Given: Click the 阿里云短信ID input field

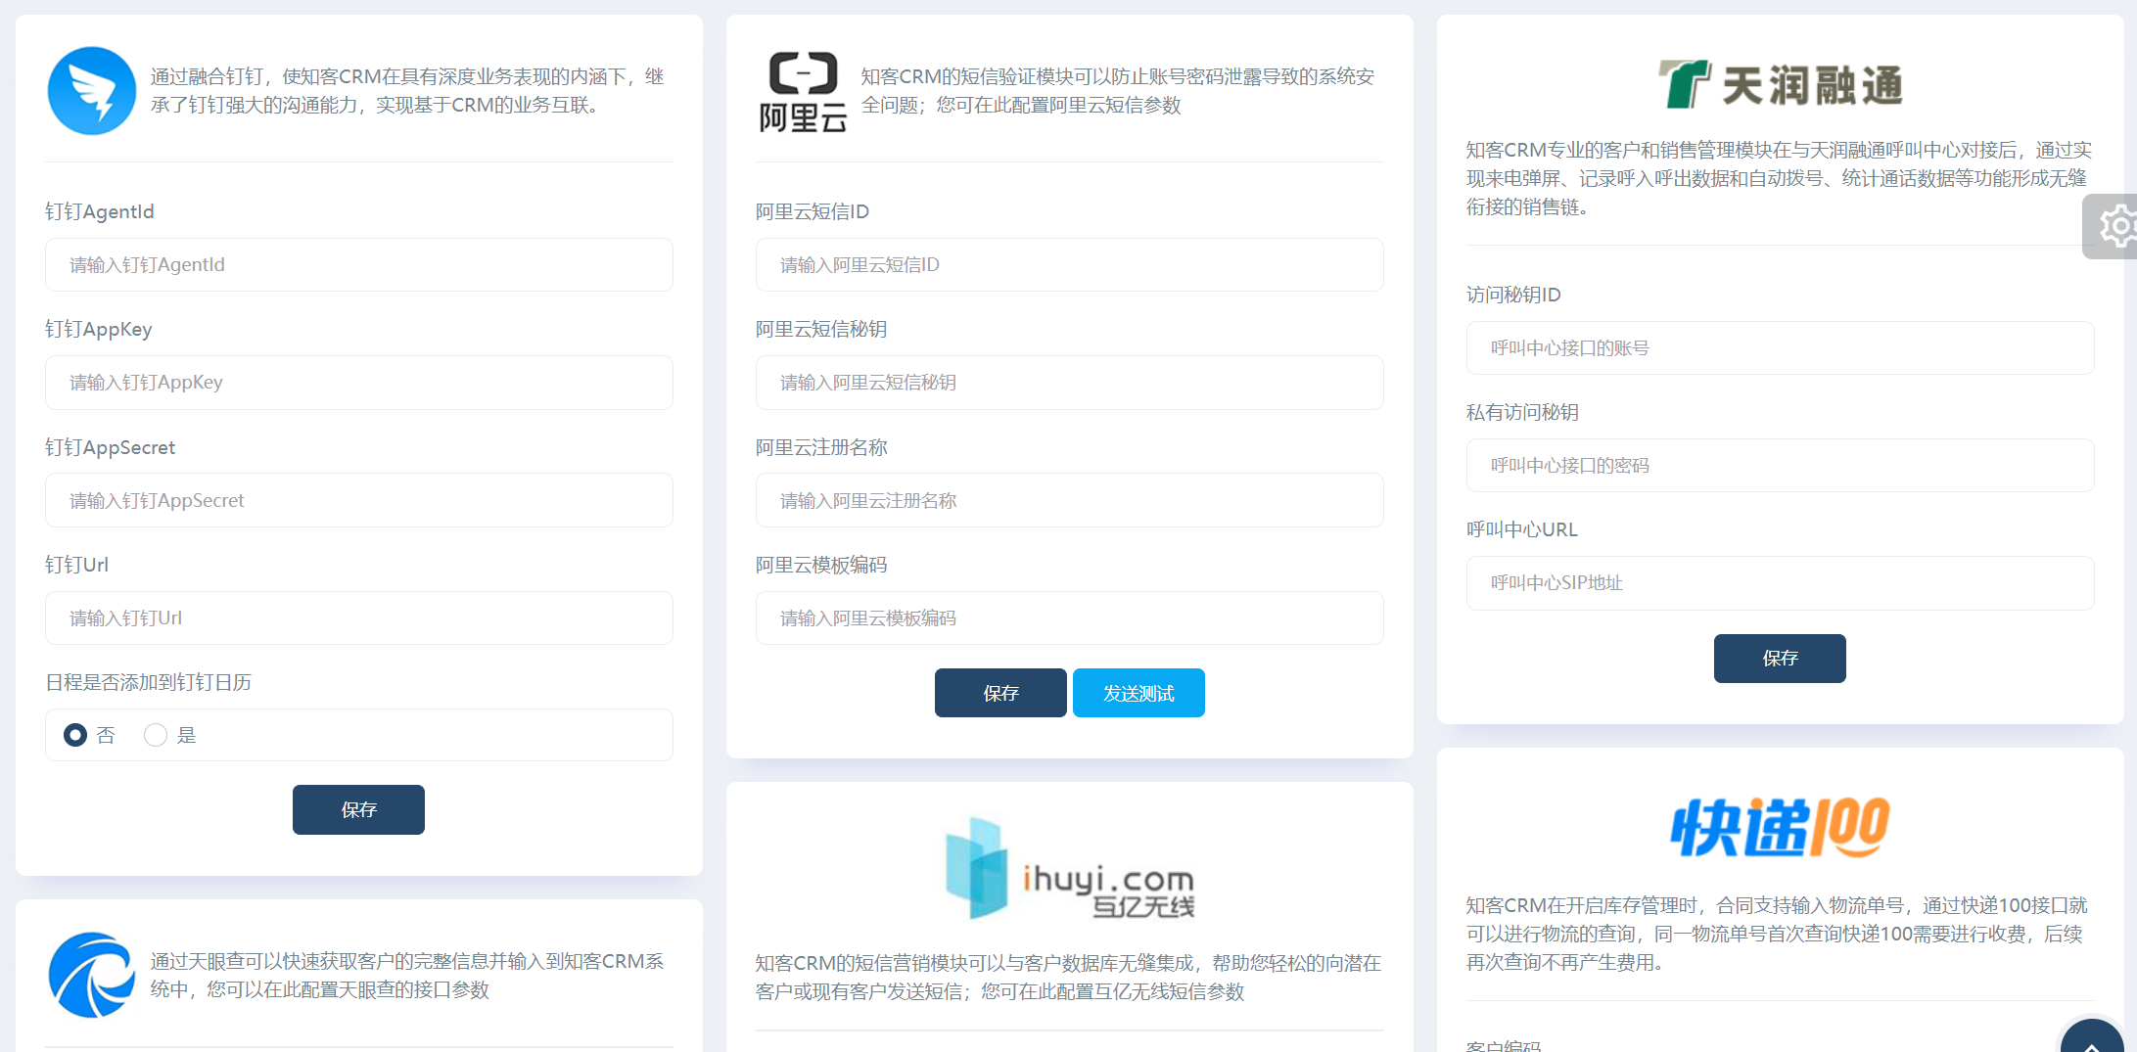Looking at the screenshot, I should point(1069,264).
